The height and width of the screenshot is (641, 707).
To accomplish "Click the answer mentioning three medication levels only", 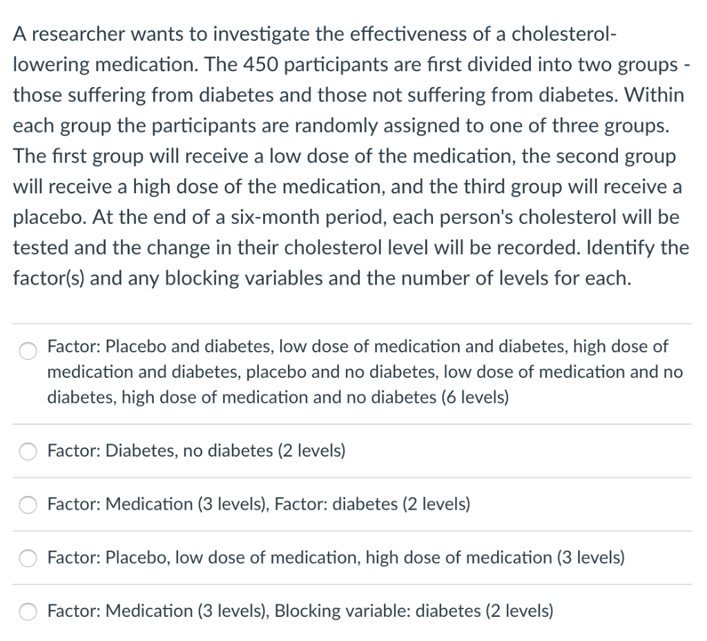I will coord(336,557).
